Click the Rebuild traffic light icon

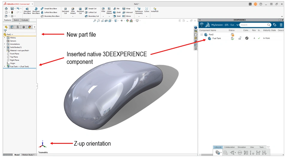[12, 13]
